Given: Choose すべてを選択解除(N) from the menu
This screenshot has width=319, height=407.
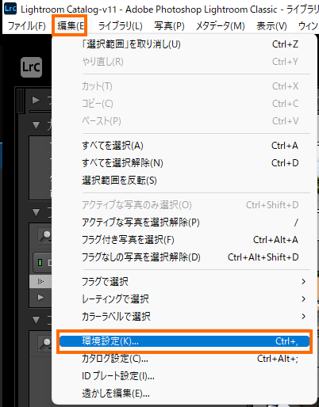Looking at the screenshot, I should [x=184, y=163].
